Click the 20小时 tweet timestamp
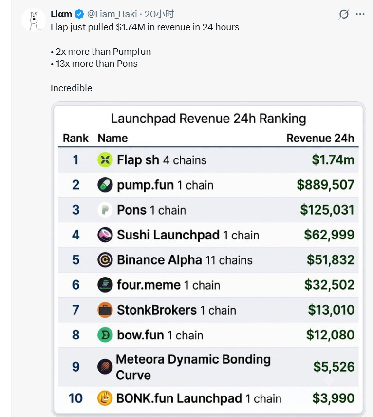 [x=159, y=14]
